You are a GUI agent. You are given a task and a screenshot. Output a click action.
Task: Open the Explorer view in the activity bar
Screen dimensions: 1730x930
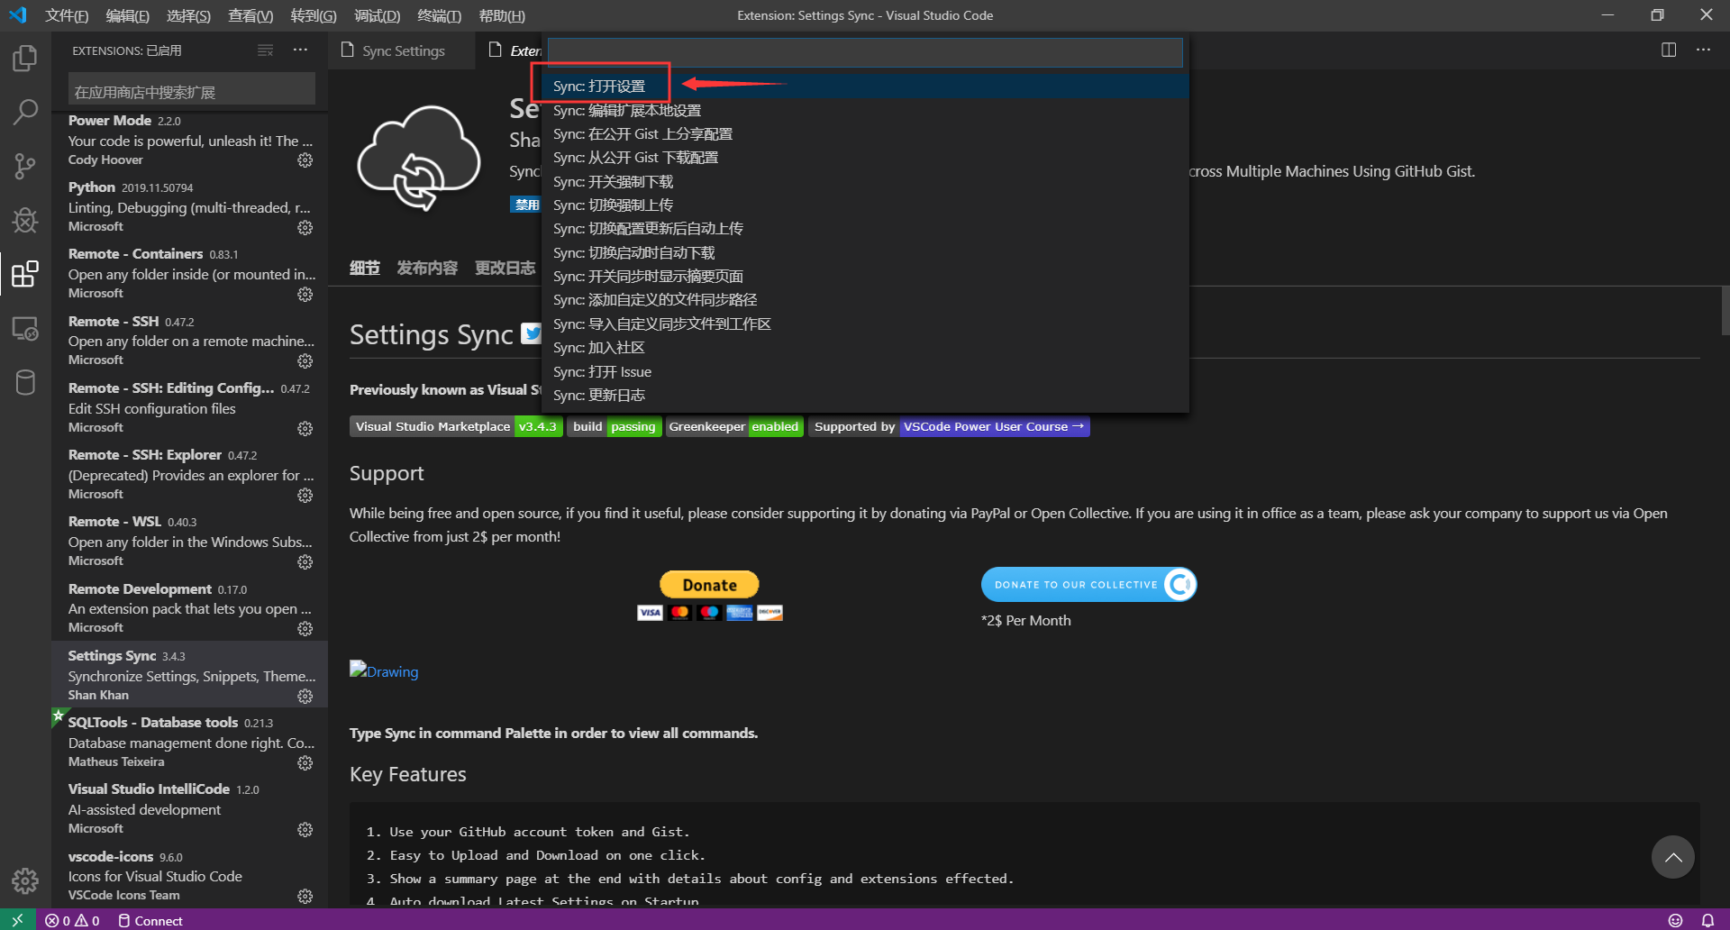point(25,59)
